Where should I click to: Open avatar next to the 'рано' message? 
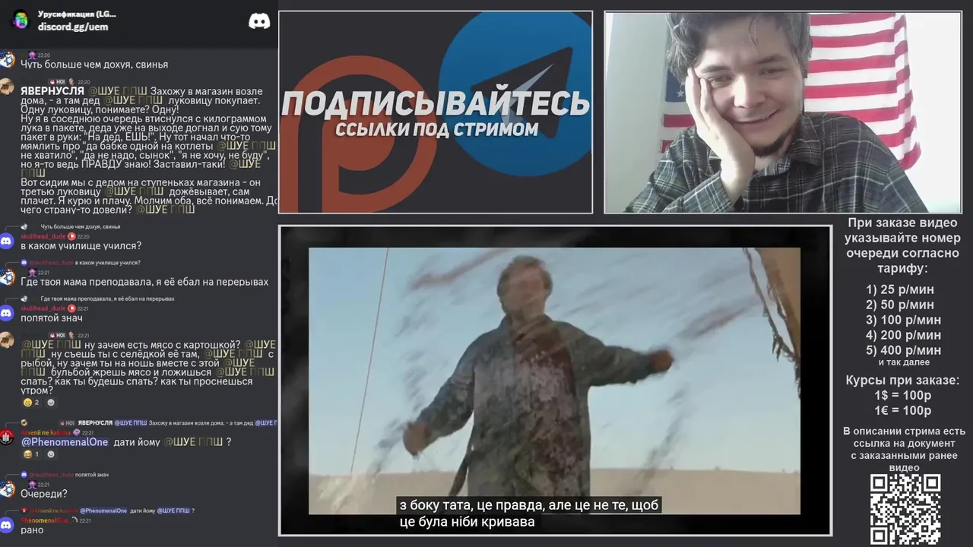[x=7, y=525]
